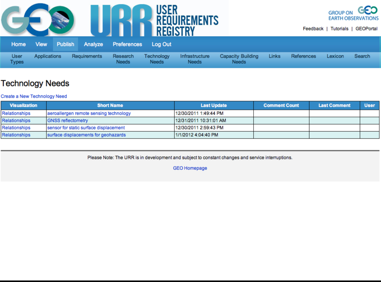381x282 pixels.
Task: Select Log Out from the navigation bar
Action: click(161, 44)
